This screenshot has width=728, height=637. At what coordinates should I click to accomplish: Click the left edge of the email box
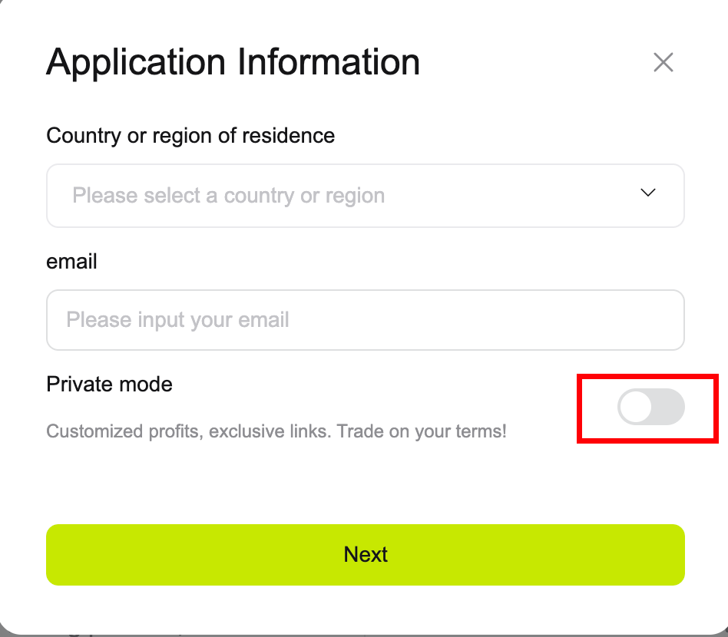54,319
